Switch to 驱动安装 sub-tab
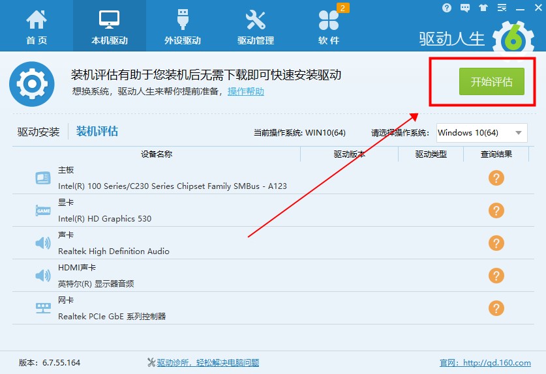 pyautogui.click(x=38, y=132)
